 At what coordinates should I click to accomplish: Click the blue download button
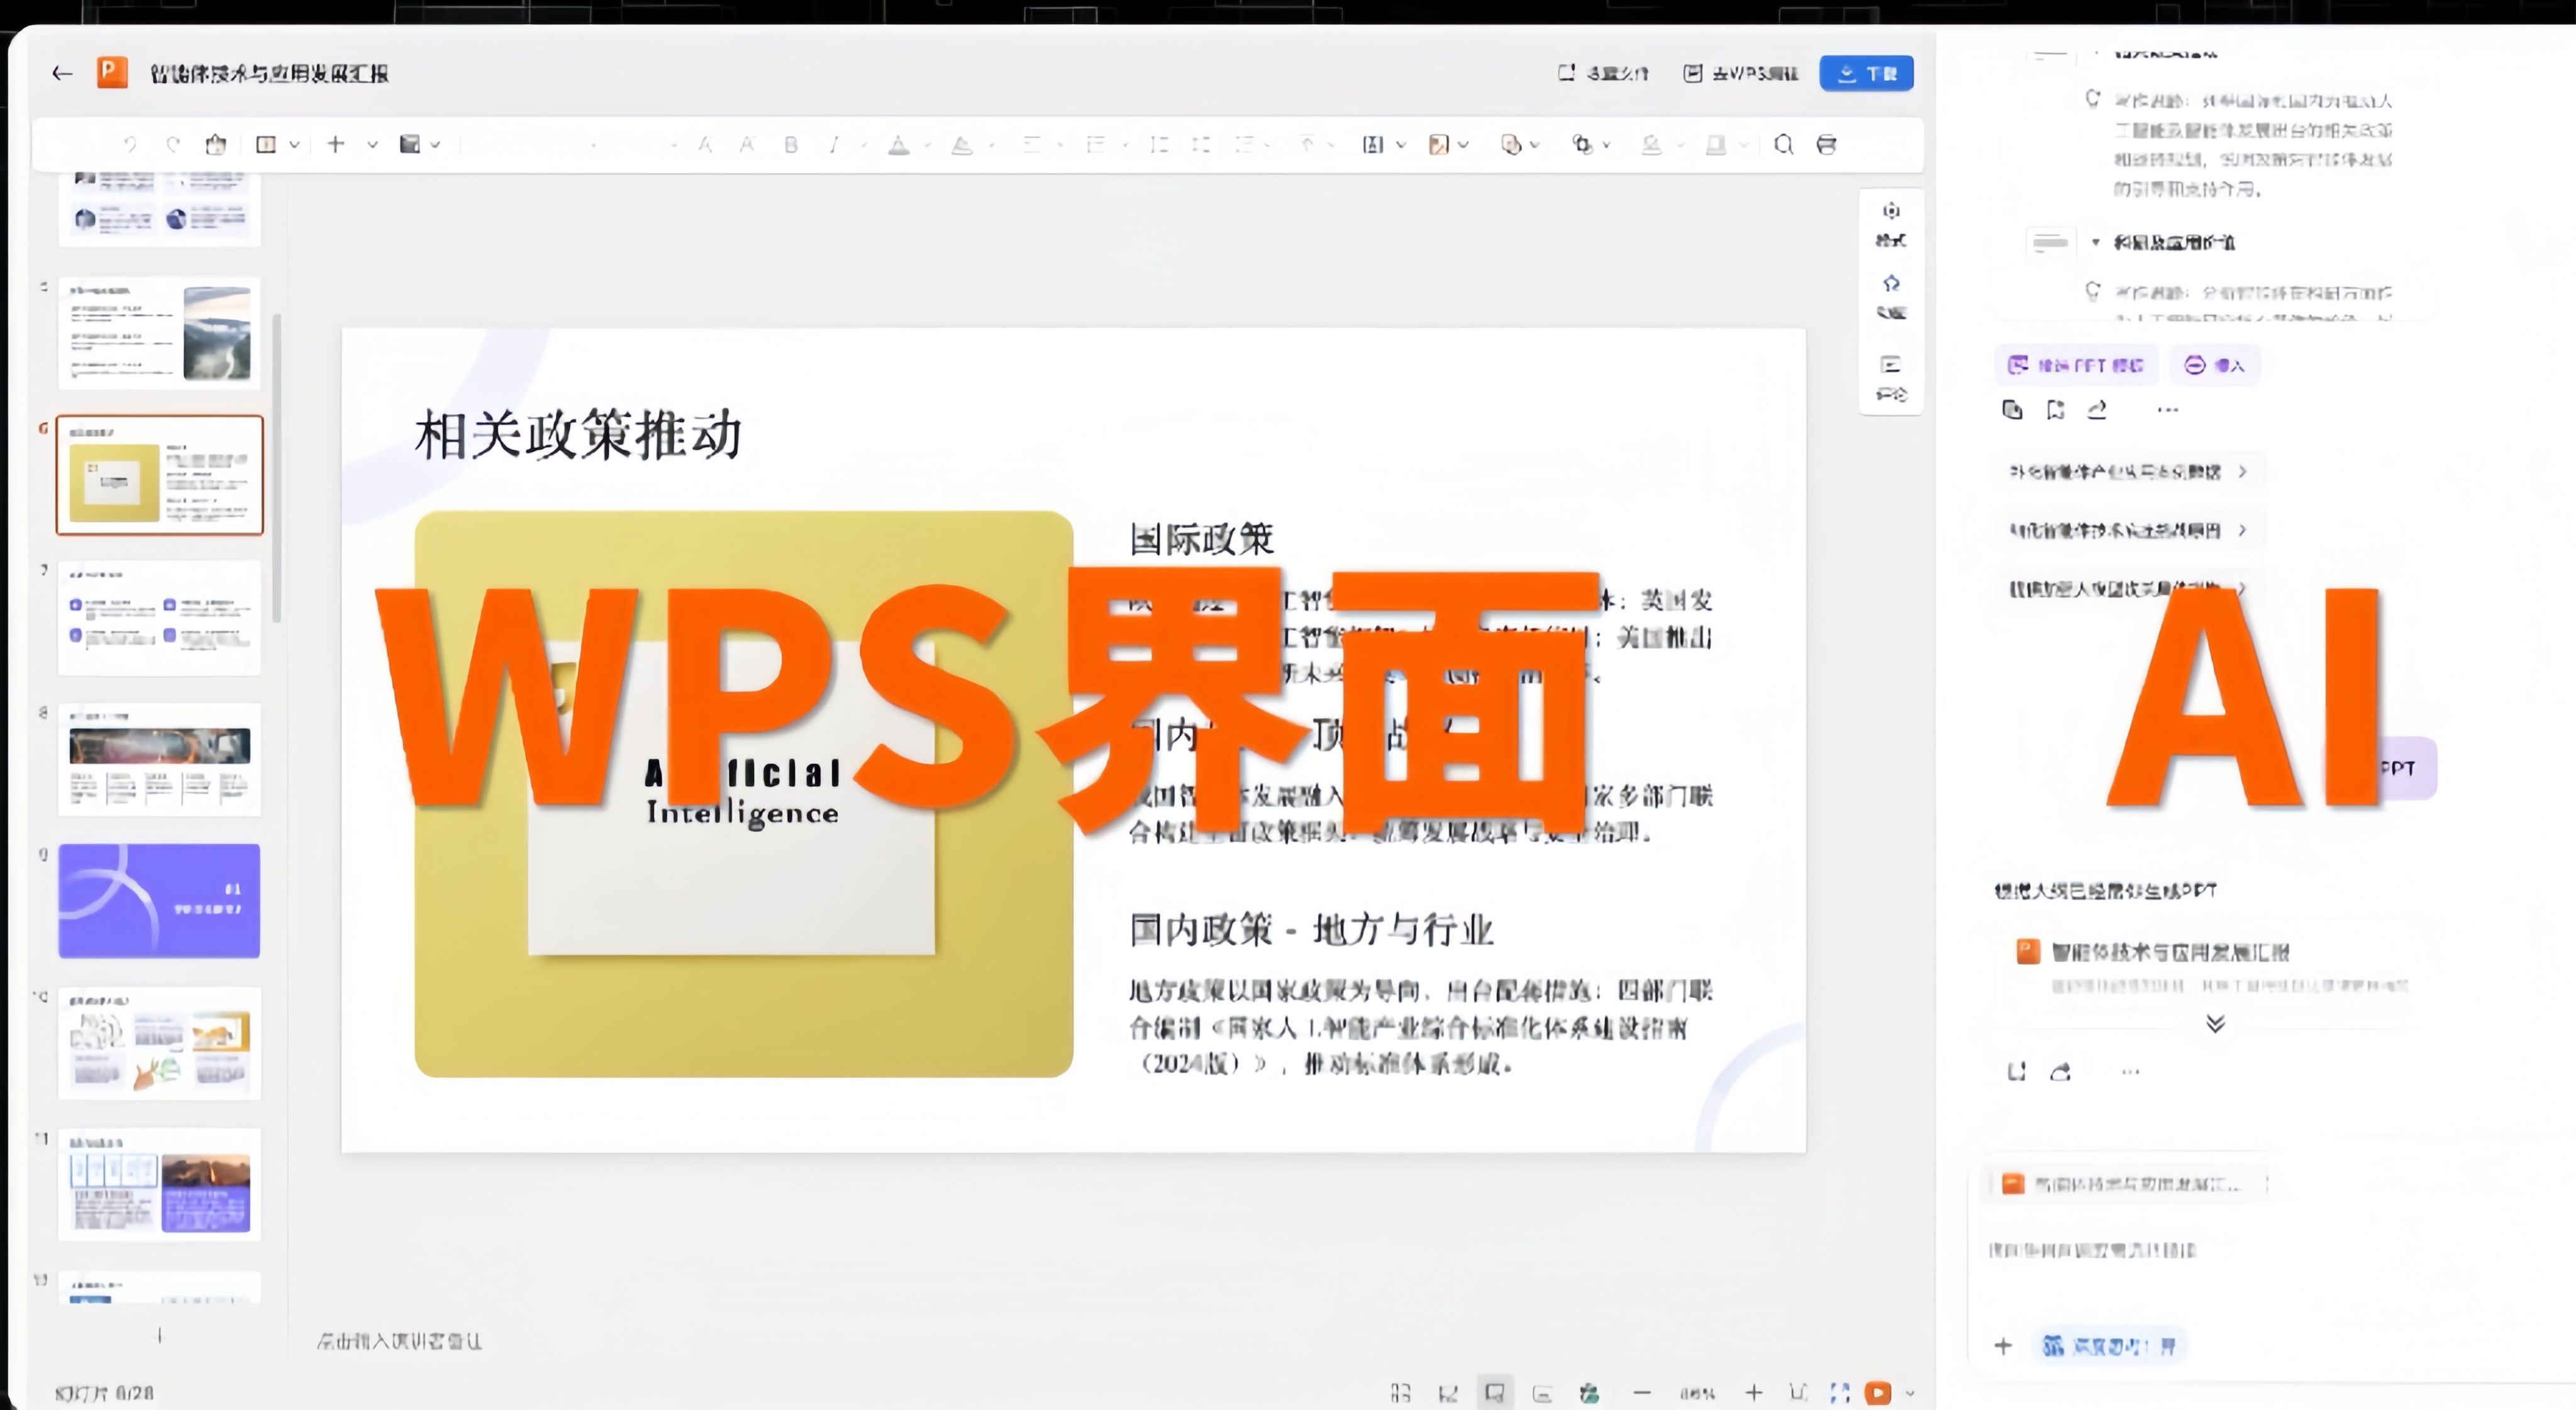click(1866, 74)
